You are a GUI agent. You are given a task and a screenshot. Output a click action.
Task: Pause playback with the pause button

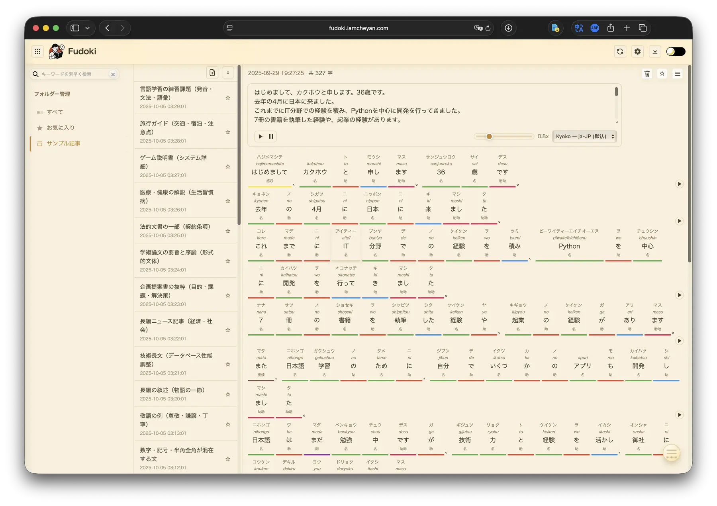(271, 136)
